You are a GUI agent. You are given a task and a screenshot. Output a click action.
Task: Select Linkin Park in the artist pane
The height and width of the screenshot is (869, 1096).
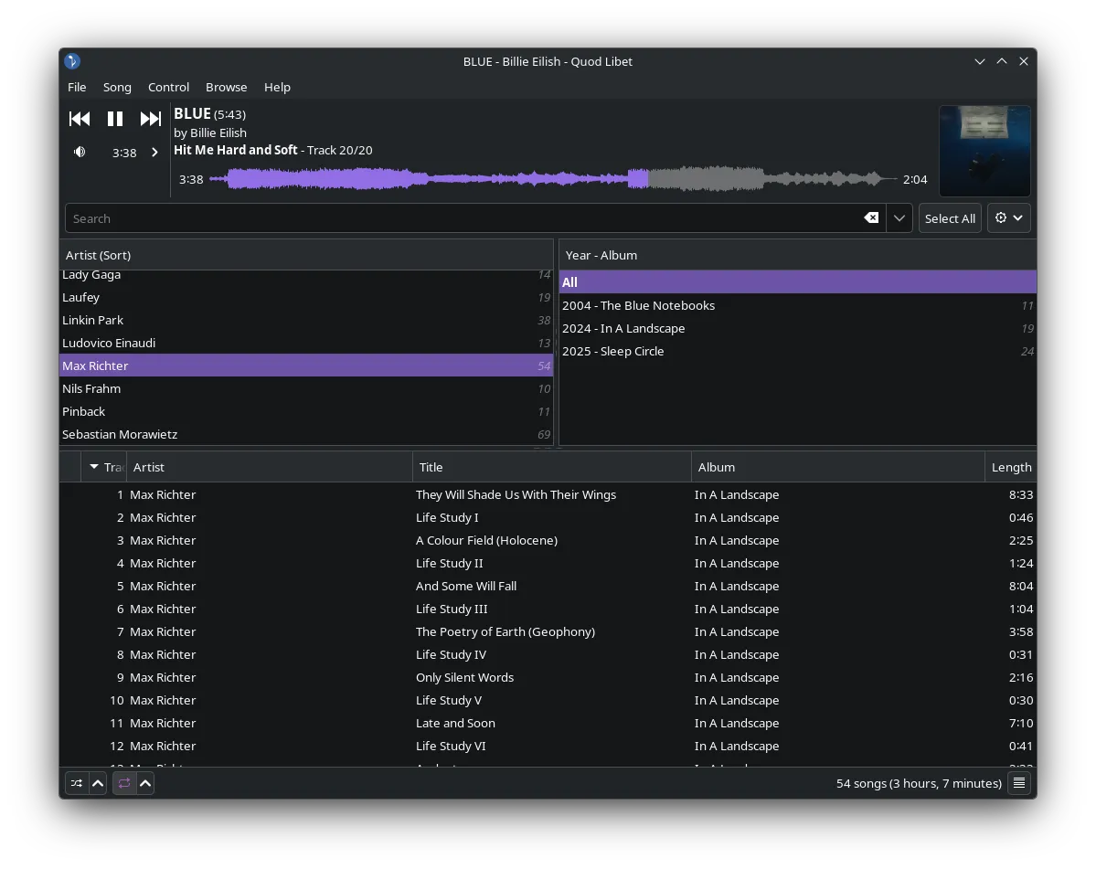(306, 320)
